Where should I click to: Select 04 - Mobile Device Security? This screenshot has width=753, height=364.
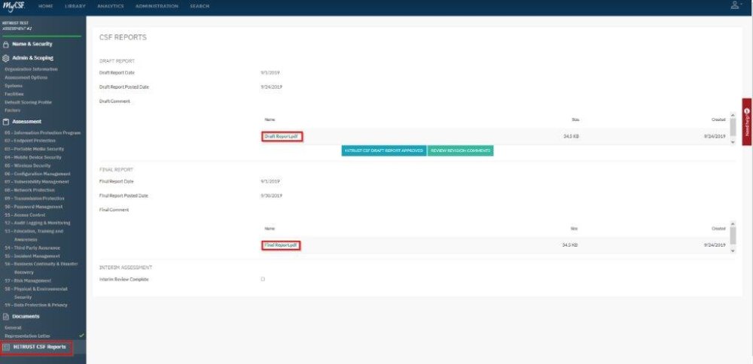click(x=33, y=157)
